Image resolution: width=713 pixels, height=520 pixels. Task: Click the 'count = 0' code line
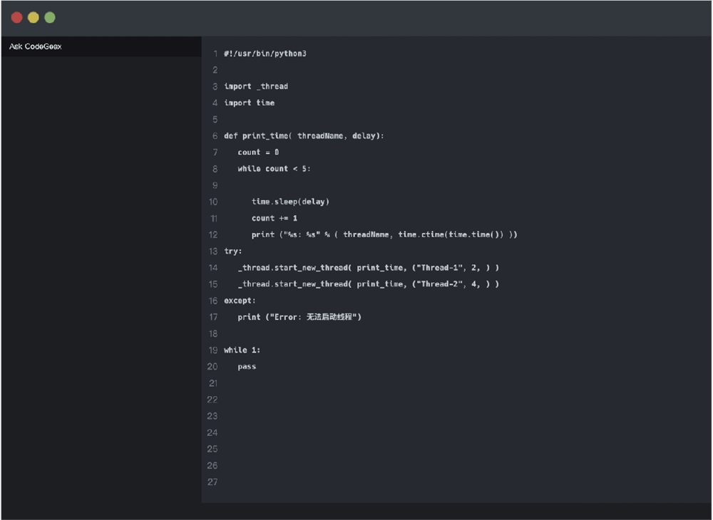point(258,152)
